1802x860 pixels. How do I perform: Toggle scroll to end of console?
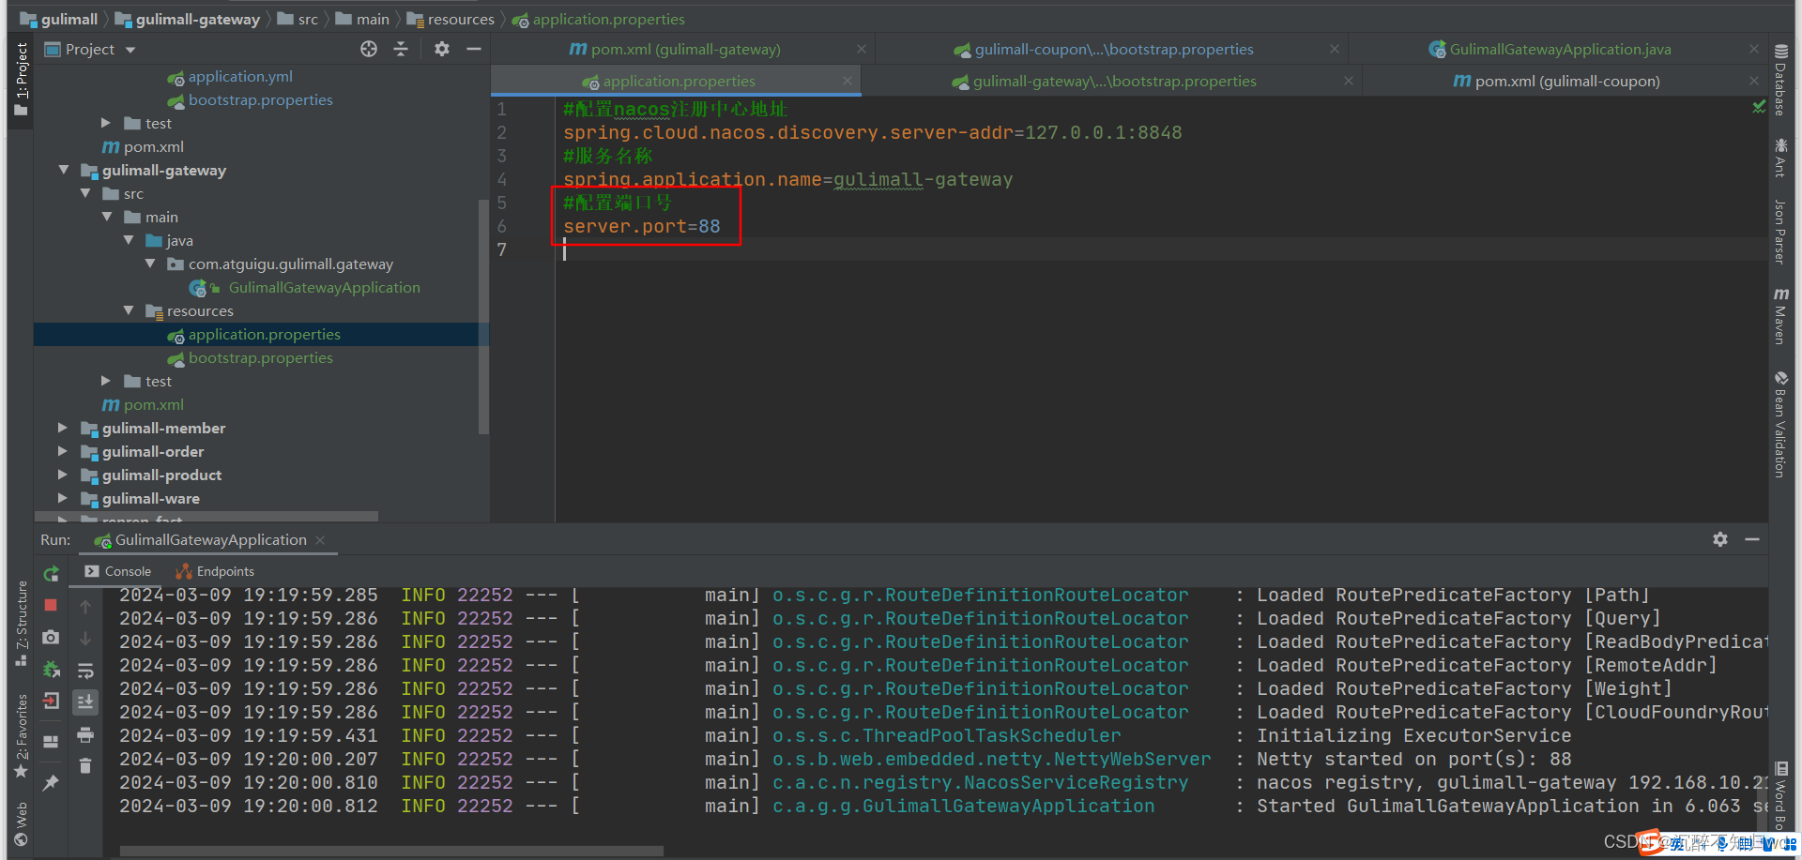(85, 702)
